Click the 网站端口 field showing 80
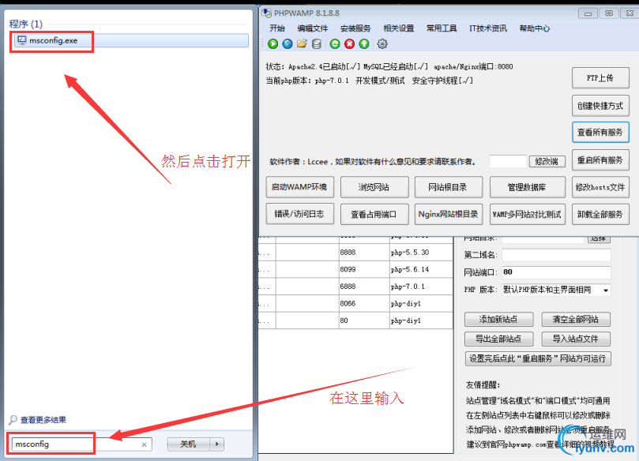This screenshot has height=461, width=639. tap(556, 272)
